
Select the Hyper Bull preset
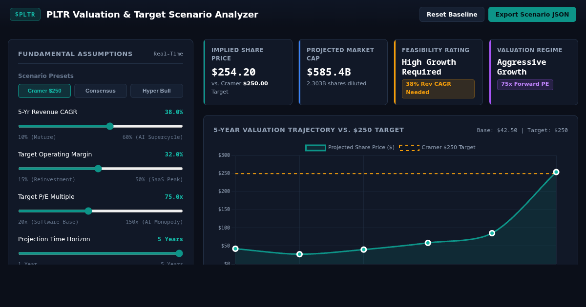point(157,91)
